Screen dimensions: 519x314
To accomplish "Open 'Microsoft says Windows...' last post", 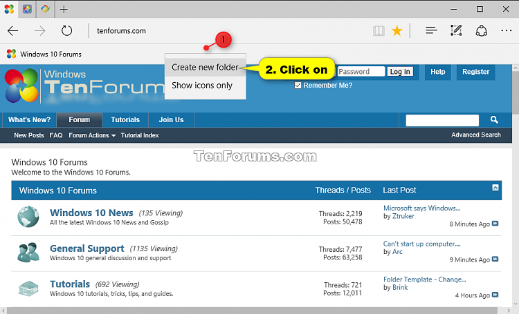I will 421,208.
